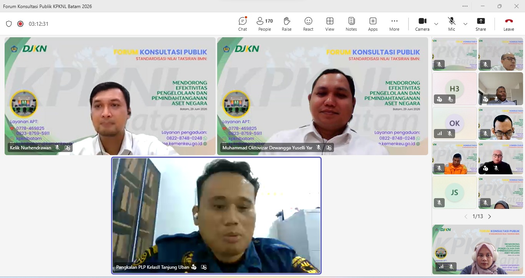
Task: Select thumbnail of man in orange shirt
Action: pos(455,158)
